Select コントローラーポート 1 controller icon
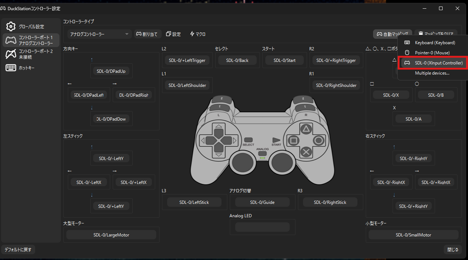468x260 pixels. [x=11, y=40]
